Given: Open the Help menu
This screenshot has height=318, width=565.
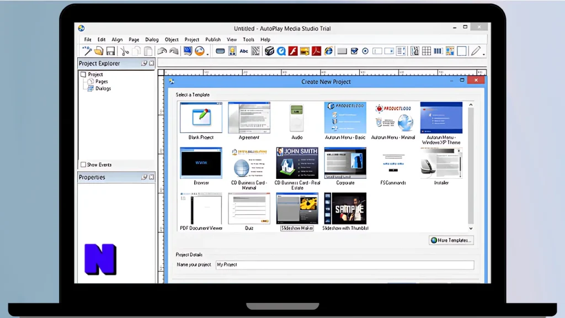Looking at the screenshot, I should (x=265, y=39).
